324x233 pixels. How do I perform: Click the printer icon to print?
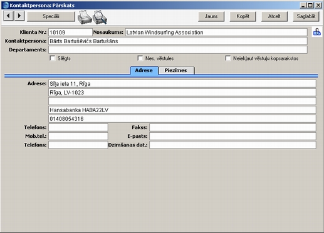click(x=85, y=17)
